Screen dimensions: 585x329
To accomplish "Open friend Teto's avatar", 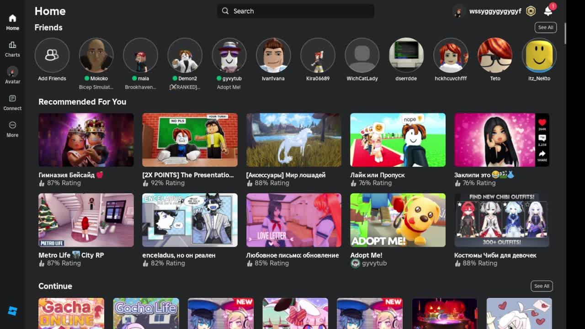I will (x=495, y=55).
